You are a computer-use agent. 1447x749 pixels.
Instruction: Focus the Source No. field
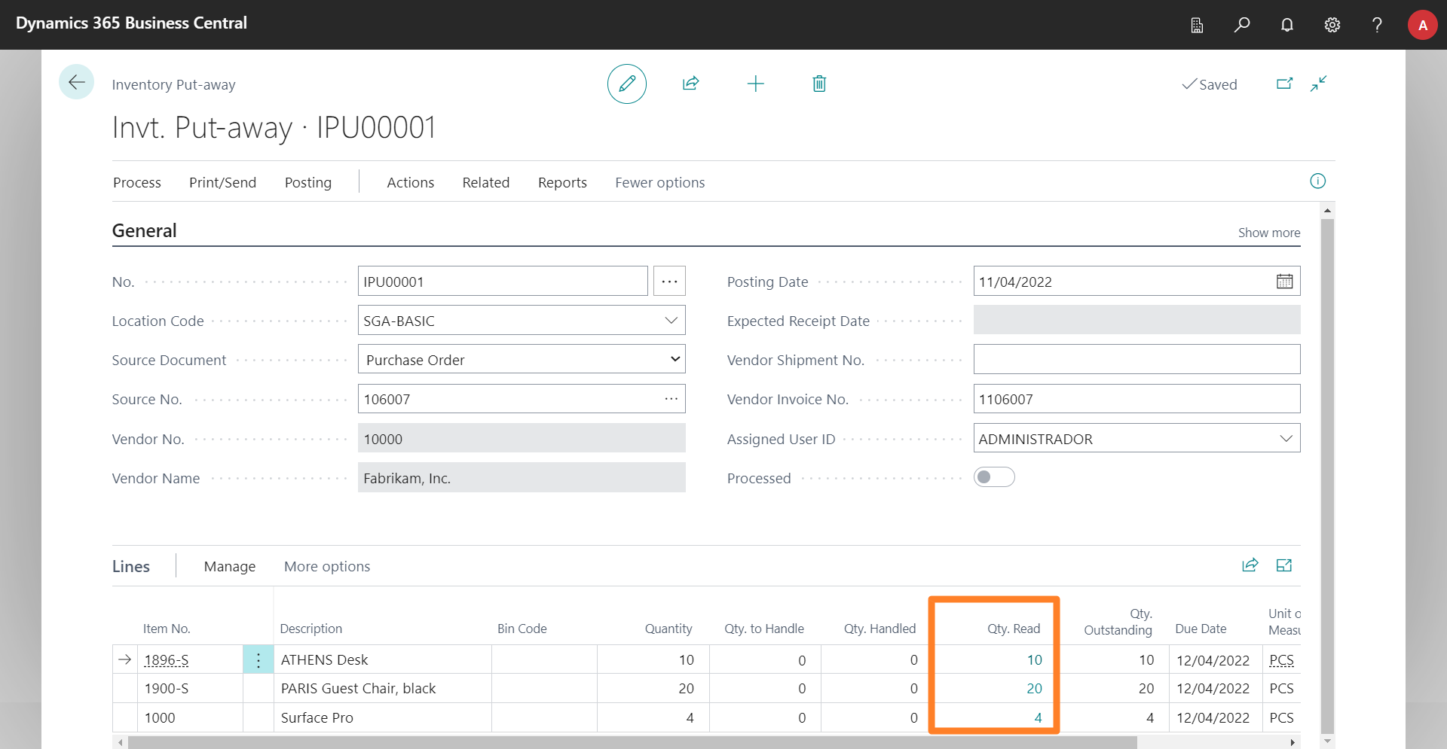522,399
